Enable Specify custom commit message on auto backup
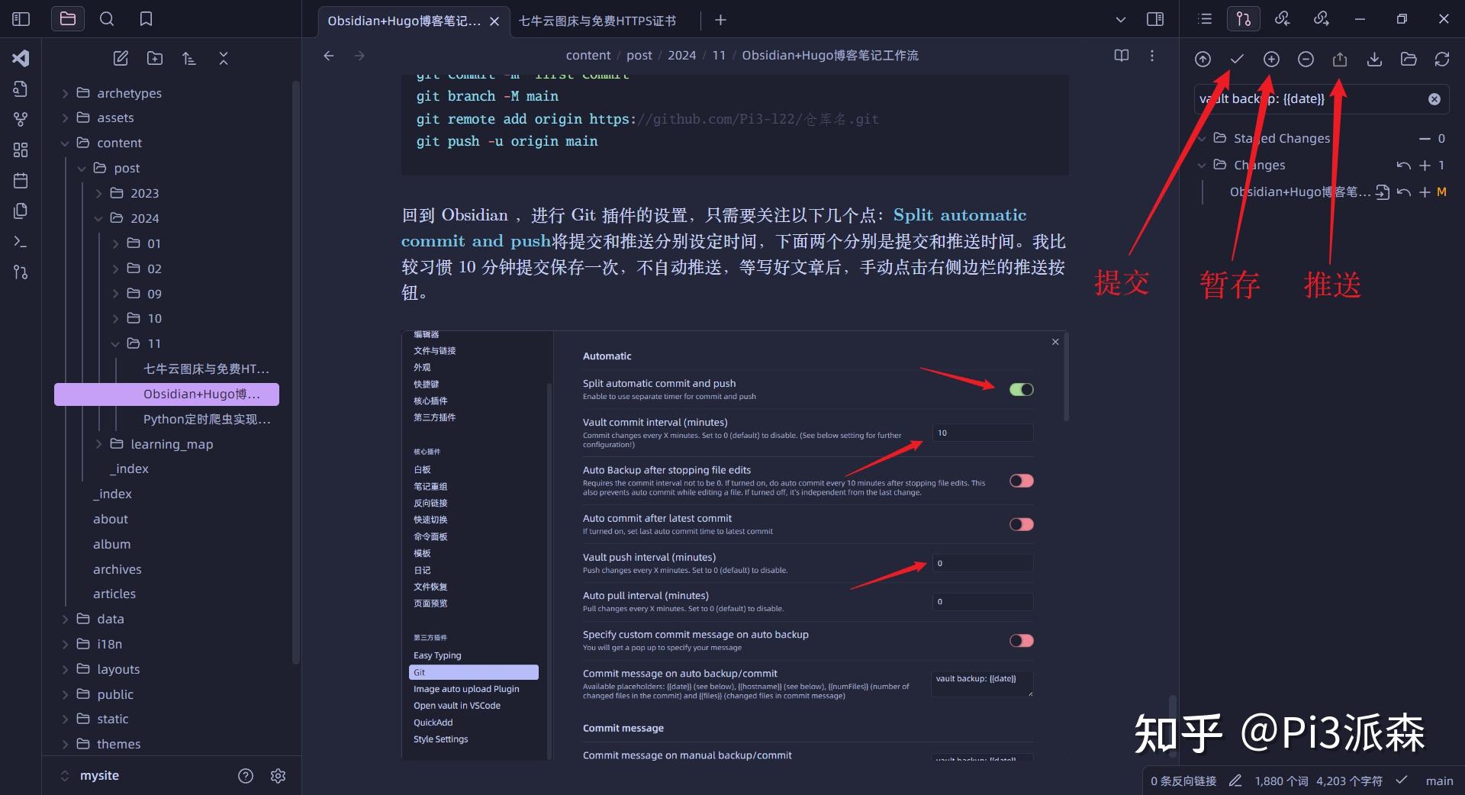Image resolution: width=1465 pixels, height=795 pixels. coord(1020,641)
